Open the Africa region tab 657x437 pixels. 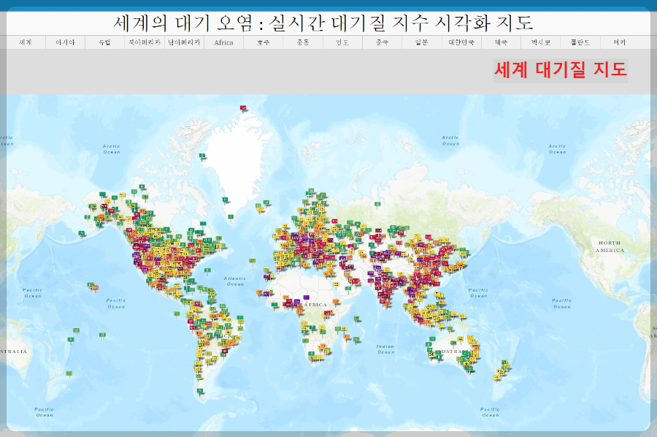[x=223, y=42]
